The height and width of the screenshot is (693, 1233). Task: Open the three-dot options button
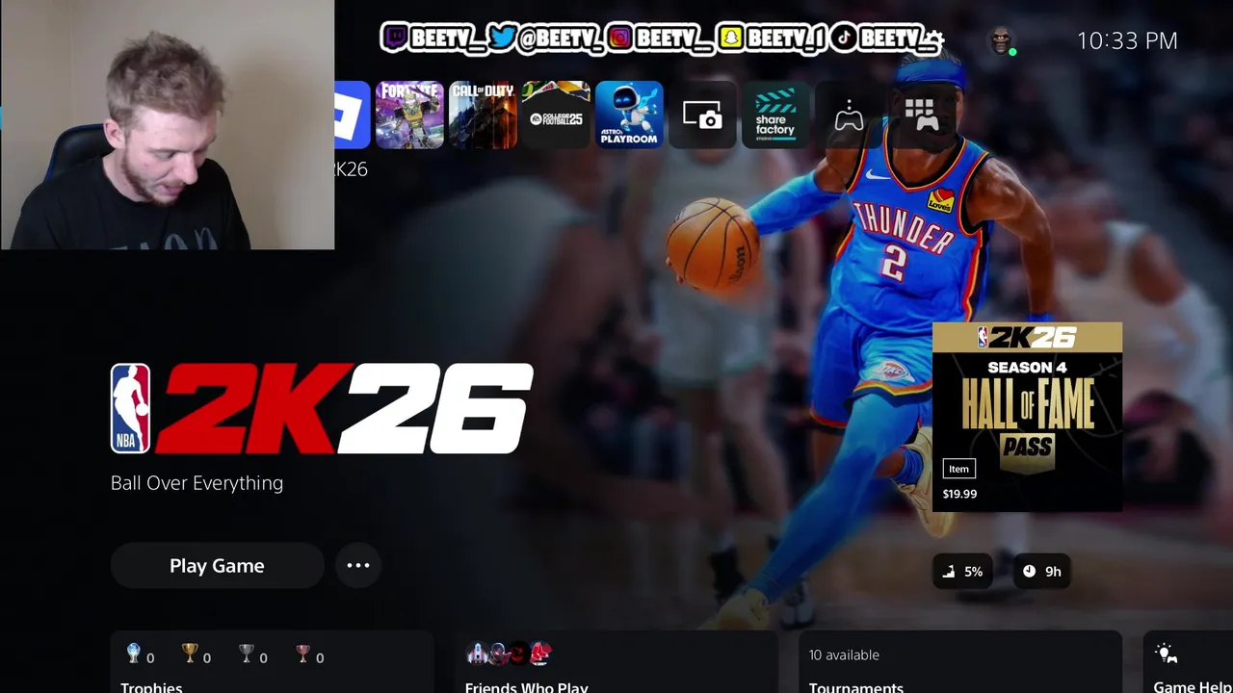tap(358, 566)
